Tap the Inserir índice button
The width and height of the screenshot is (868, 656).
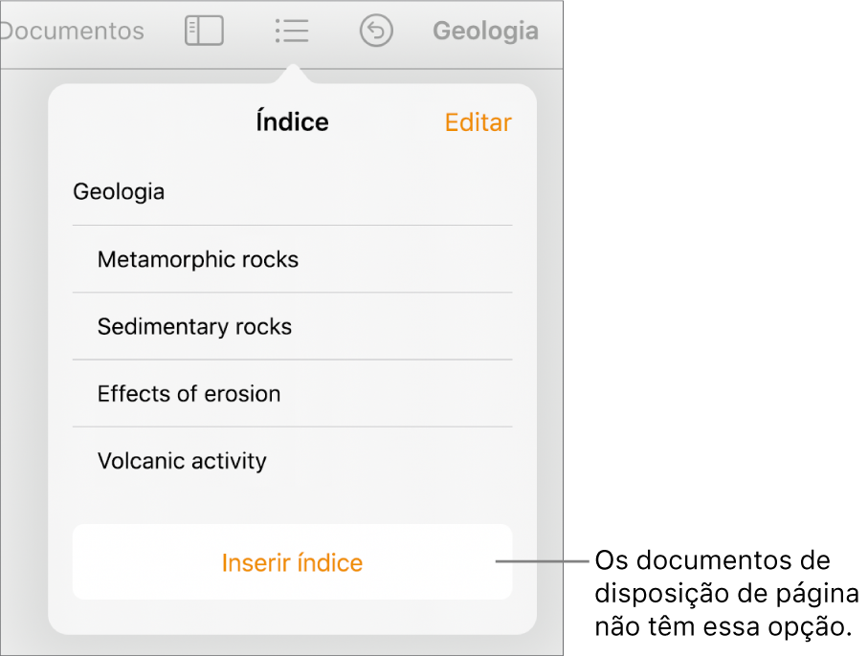tap(292, 562)
